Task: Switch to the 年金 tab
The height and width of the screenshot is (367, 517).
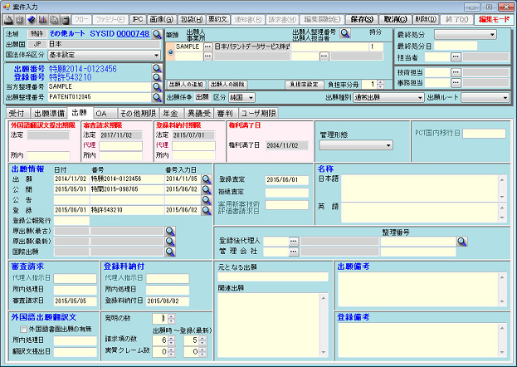Action: coord(172,113)
